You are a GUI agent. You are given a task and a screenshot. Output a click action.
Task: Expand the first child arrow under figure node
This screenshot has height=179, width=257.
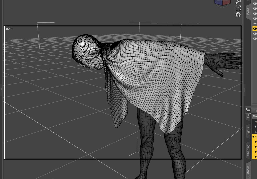pos(256,142)
